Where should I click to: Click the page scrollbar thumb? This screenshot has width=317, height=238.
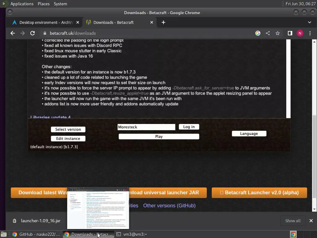point(314,156)
